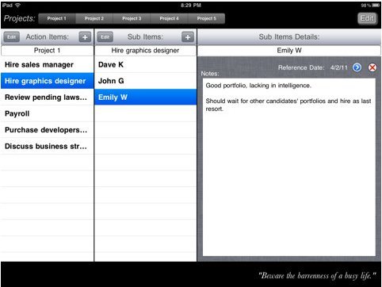Switch to Project 3 tab

tap(132, 18)
